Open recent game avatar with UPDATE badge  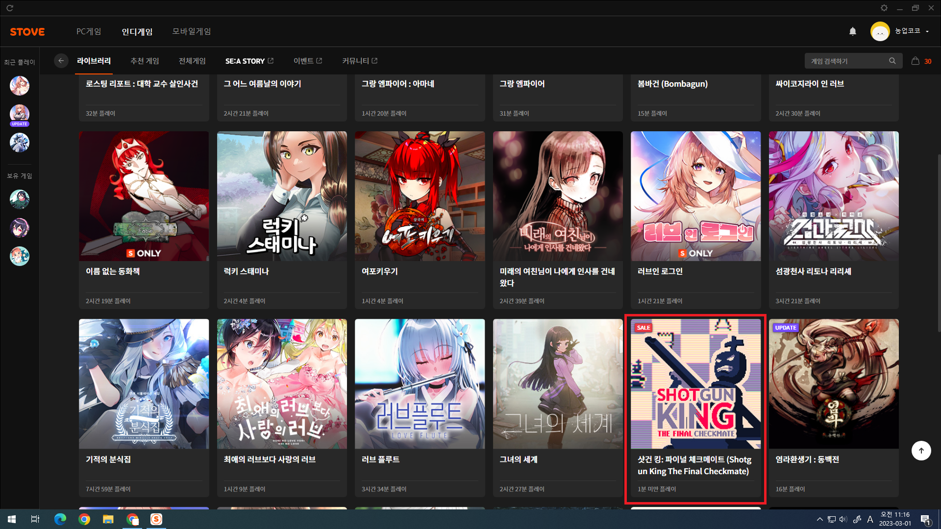[20, 114]
